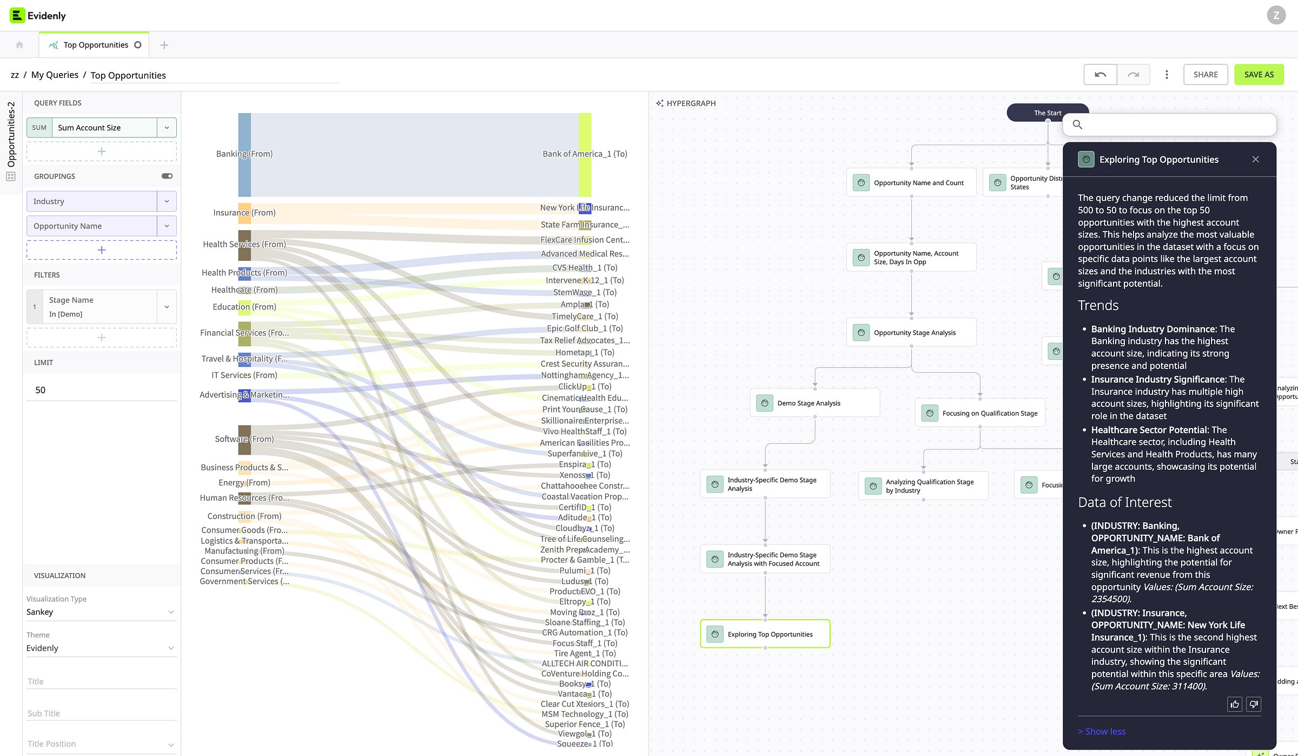Click the Bank of America_1 Sankey bar
This screenshot has width=1298, height=756.
pyautogui.click(x=585, y=155)
